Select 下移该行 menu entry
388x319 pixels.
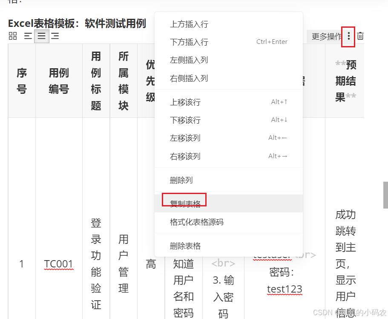coord(229,120)
